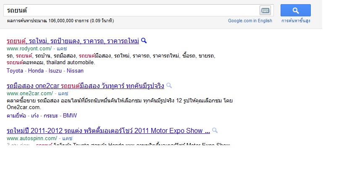Open the cached link for www.rodyont.com
The image size is (344, 193).
(x=62, y=49)
